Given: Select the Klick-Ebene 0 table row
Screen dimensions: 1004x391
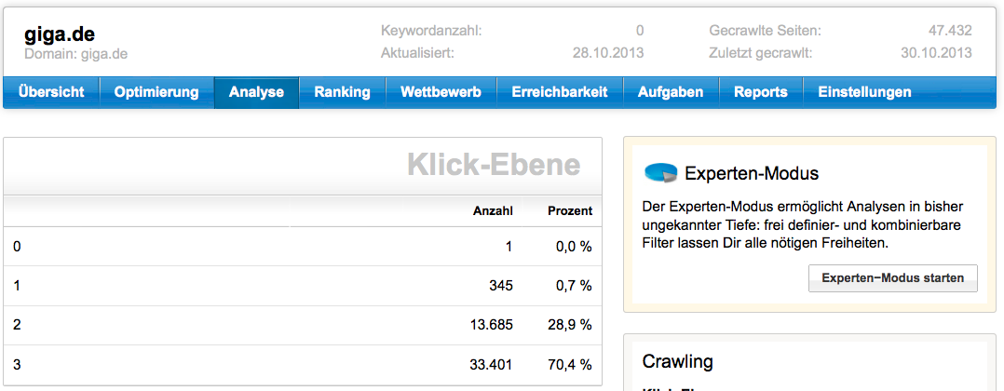Looking at the screenshot, I should pos(303,247).
